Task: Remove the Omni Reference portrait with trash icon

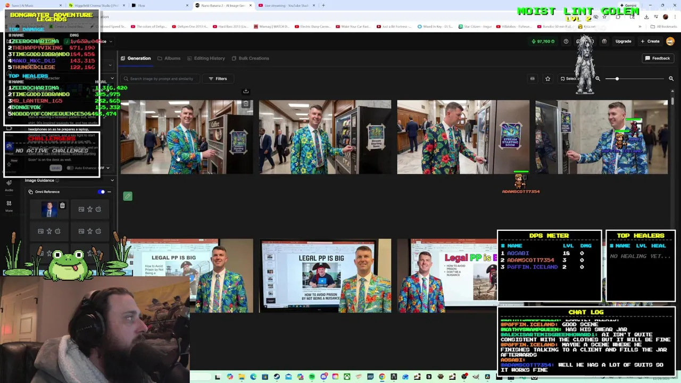Action: pyautogui.click(x=62, y=205)
